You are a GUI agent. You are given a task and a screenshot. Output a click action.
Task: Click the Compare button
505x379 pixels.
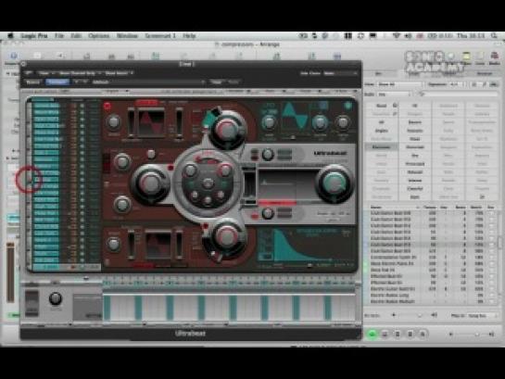57,82
